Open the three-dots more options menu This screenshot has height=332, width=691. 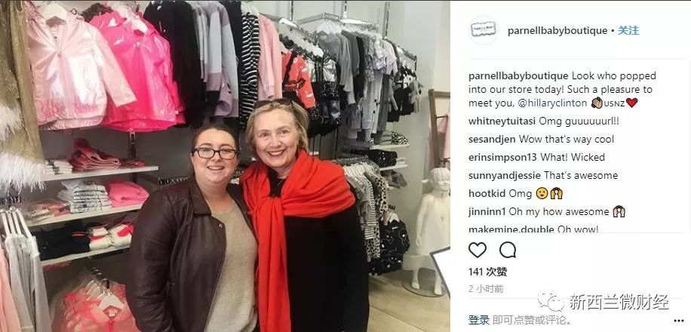[x=679, y=321]
